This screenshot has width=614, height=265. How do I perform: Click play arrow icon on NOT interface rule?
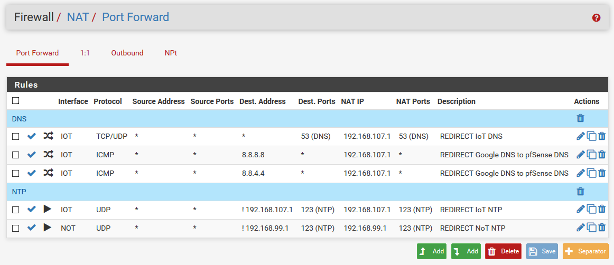(48, 228)
